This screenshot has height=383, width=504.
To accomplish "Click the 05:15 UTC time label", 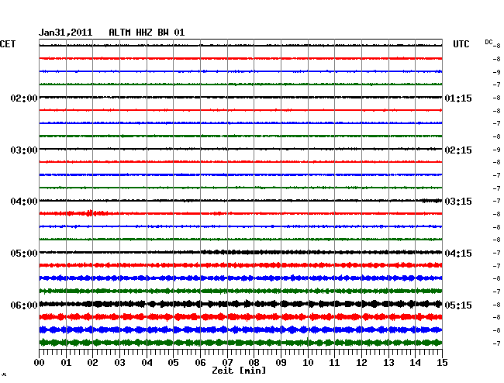I will 458,305.
